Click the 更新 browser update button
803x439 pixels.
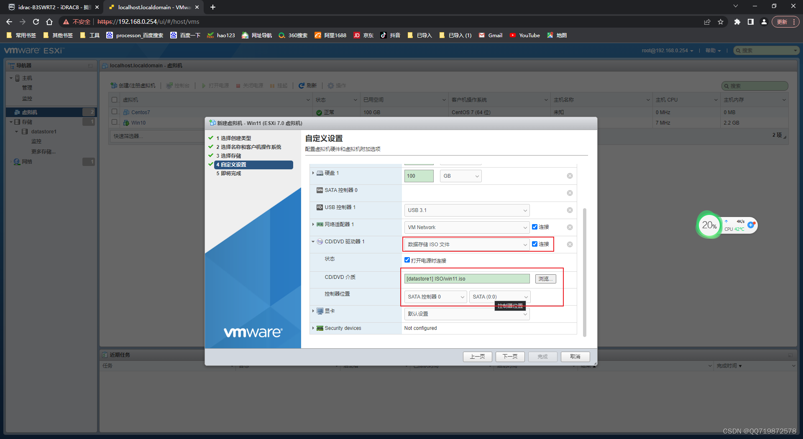point(786,22)
